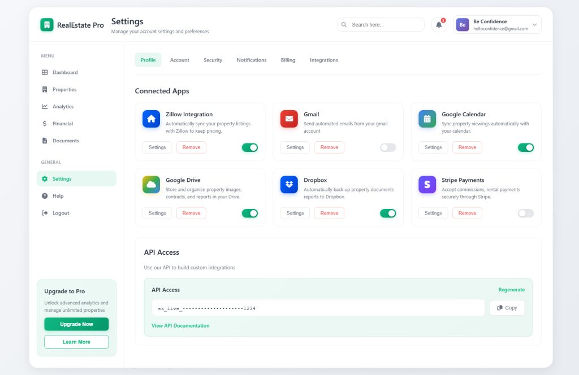Open Google Calendar Settings button

[x=433, y=147]
